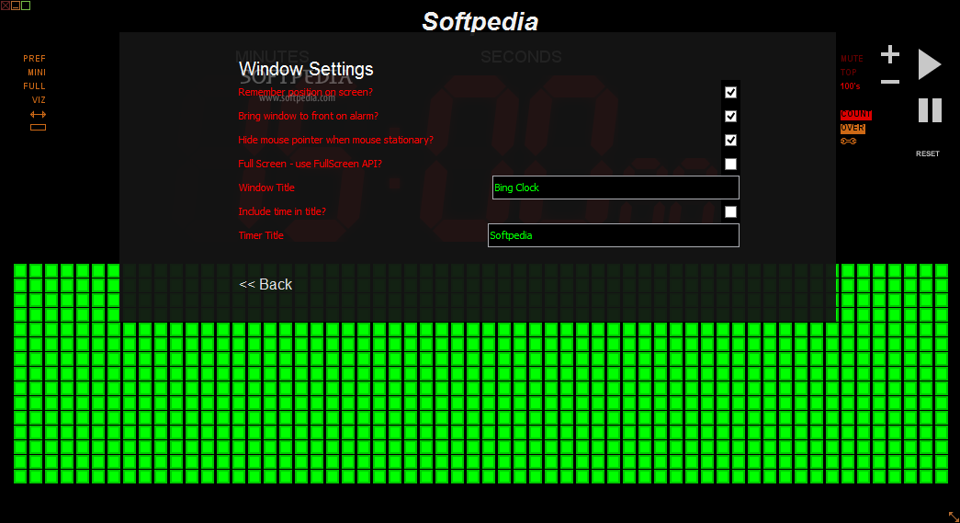Close the window with the red X box
This screenshot has width=960, height=523.
(x=5, y=6)
